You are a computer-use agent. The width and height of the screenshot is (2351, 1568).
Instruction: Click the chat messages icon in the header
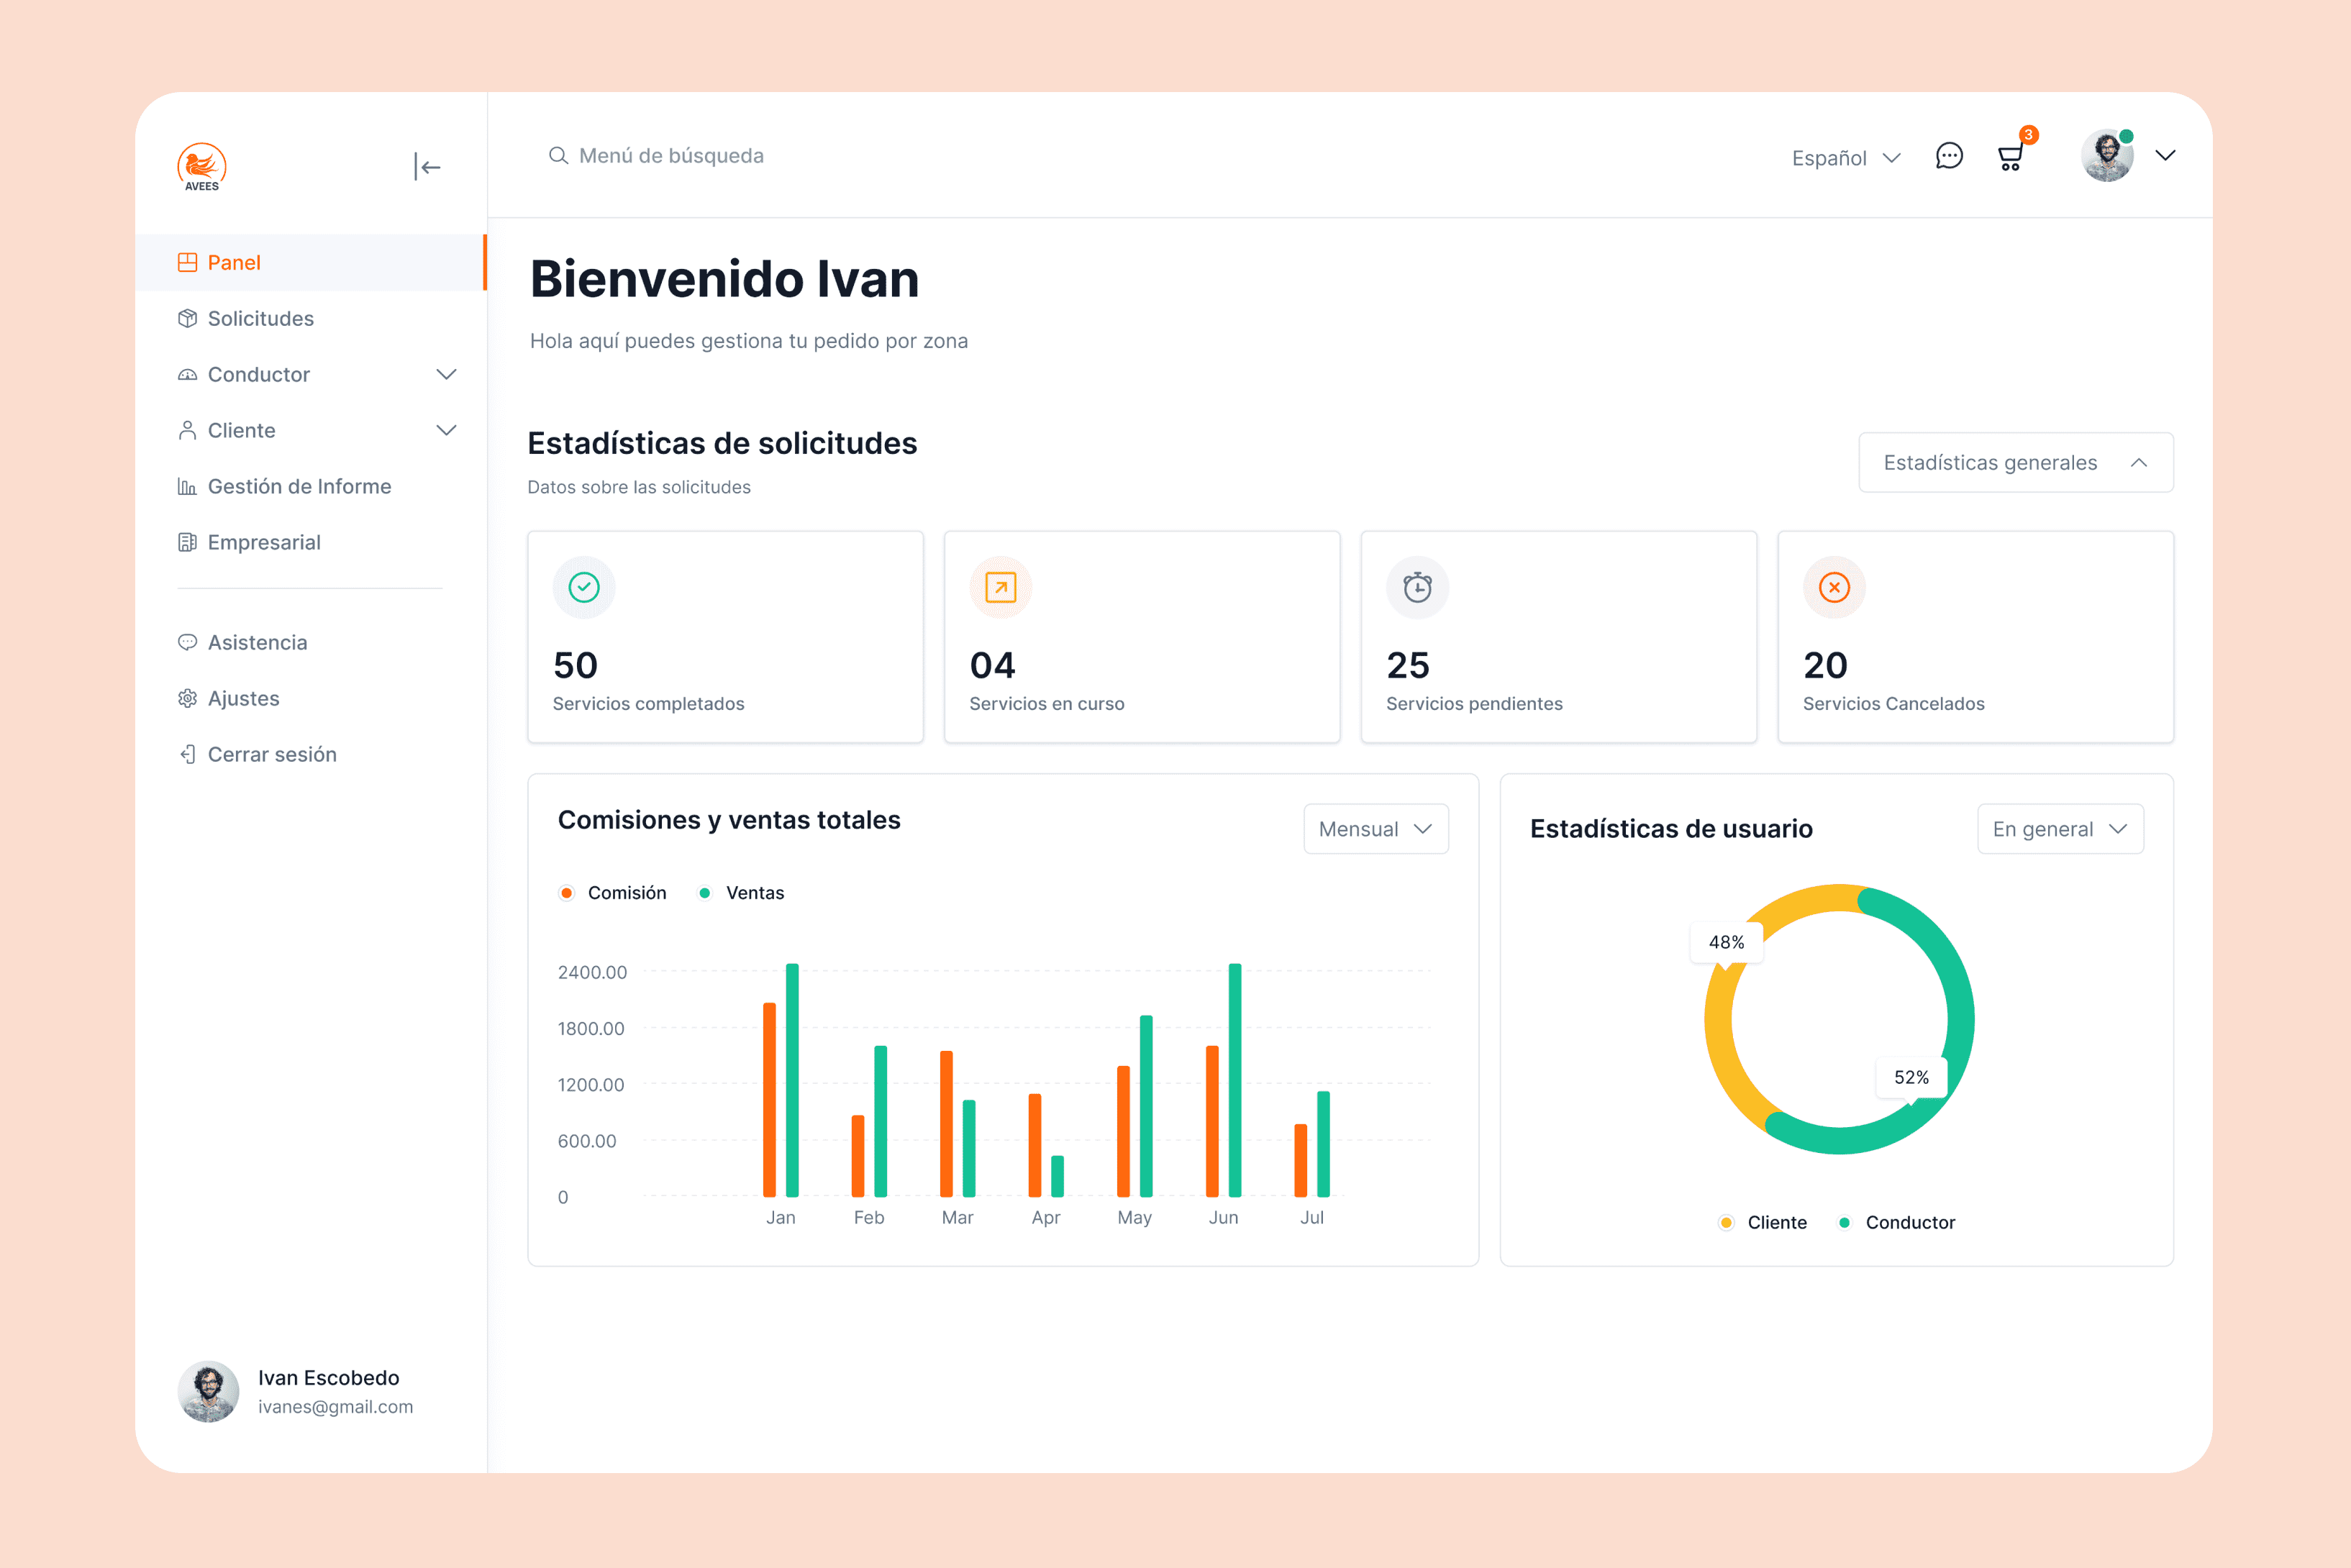1948,156
